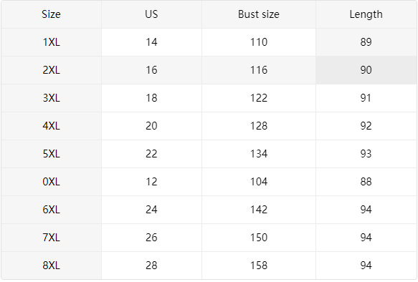The image size is (418, 282).
Task: Select the 3XL row label
Action: (51, 98)
